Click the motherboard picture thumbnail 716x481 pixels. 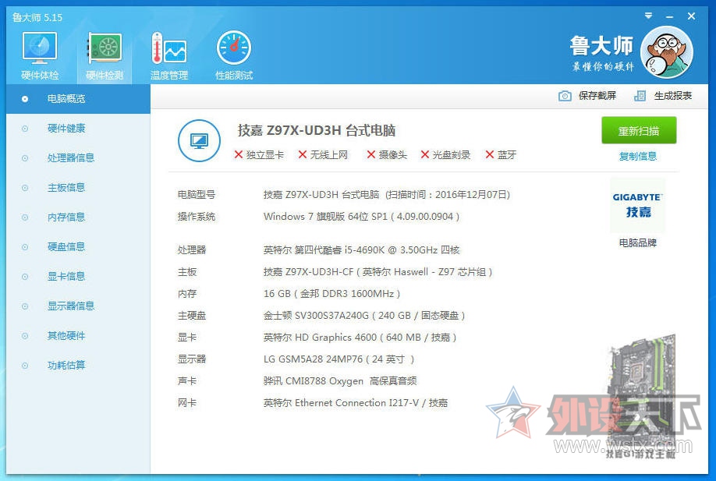[x=640, y=396]
